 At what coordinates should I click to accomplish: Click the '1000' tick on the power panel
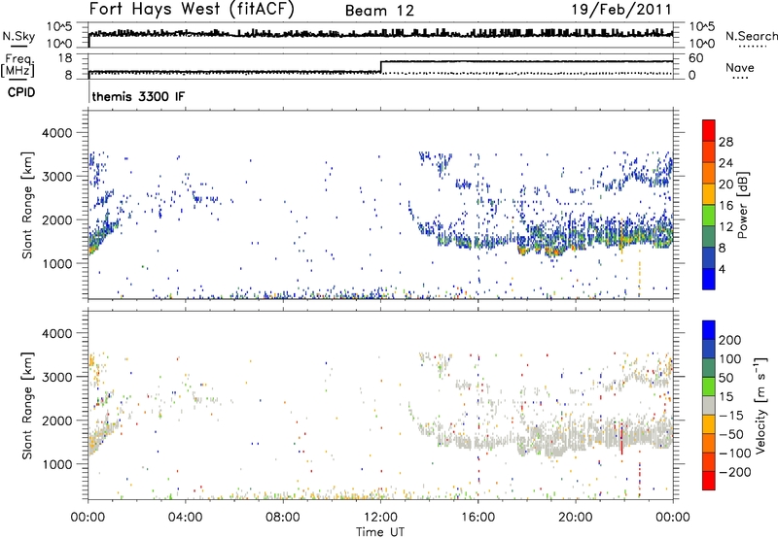56,263
